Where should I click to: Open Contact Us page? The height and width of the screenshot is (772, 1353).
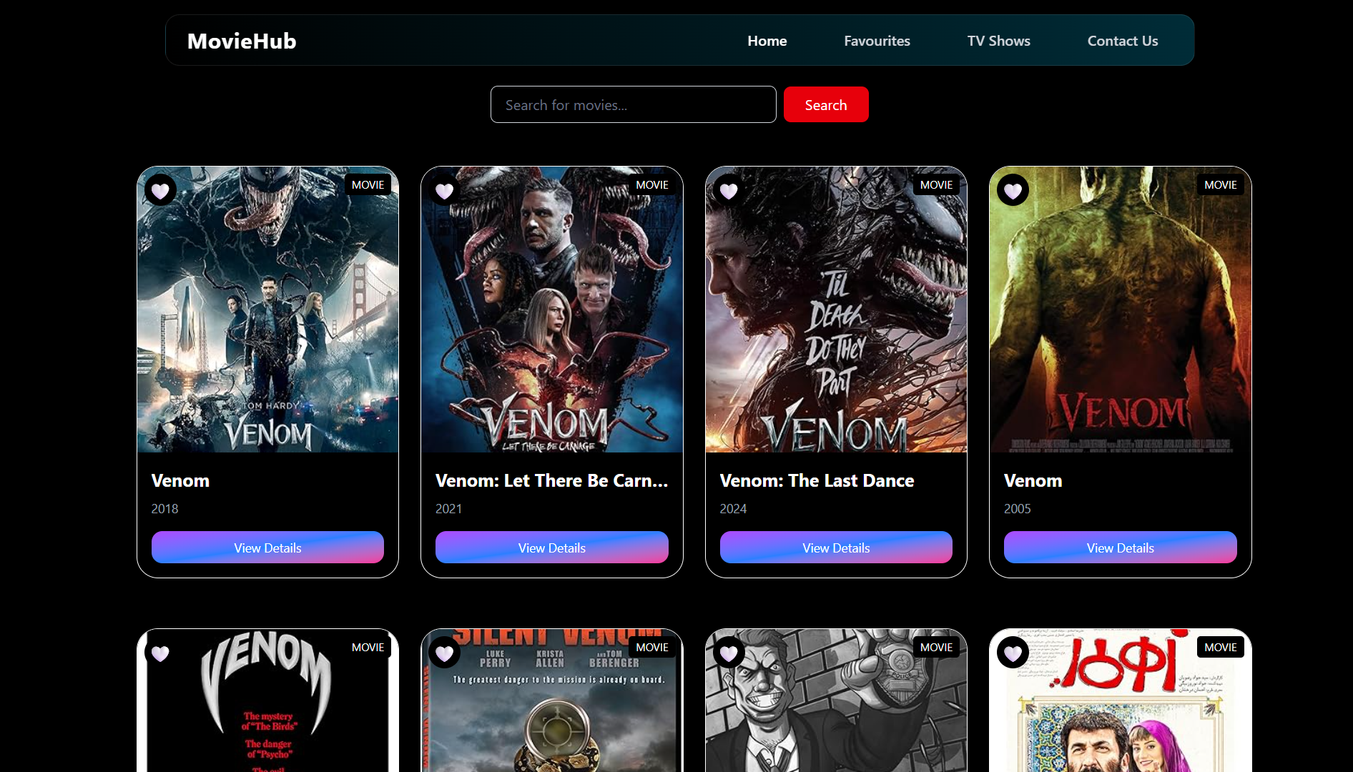[1123, 41]
